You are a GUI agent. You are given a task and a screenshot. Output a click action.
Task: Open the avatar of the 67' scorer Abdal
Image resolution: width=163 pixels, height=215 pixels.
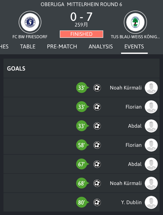point(151,164)
